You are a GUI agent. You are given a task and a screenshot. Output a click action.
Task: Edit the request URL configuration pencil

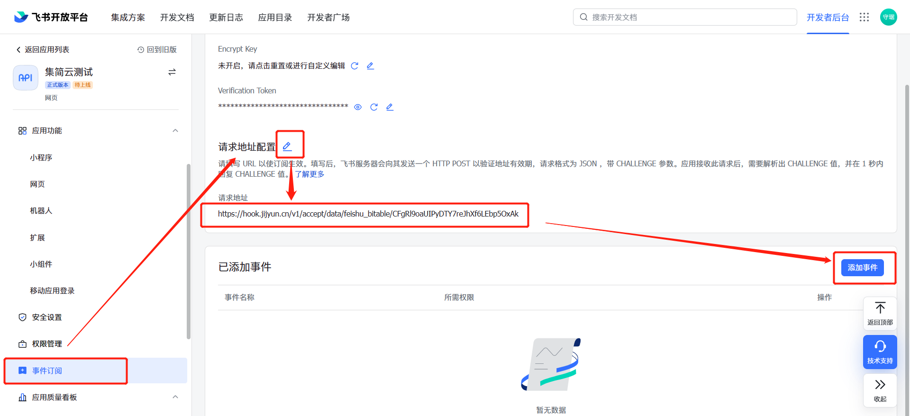[287, 146]
